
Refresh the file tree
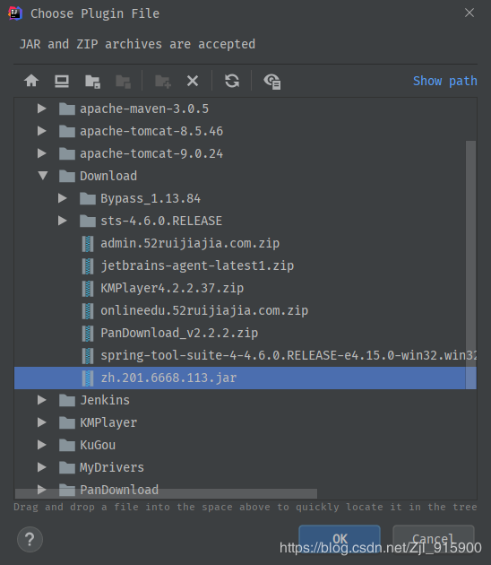click(232, 81)
